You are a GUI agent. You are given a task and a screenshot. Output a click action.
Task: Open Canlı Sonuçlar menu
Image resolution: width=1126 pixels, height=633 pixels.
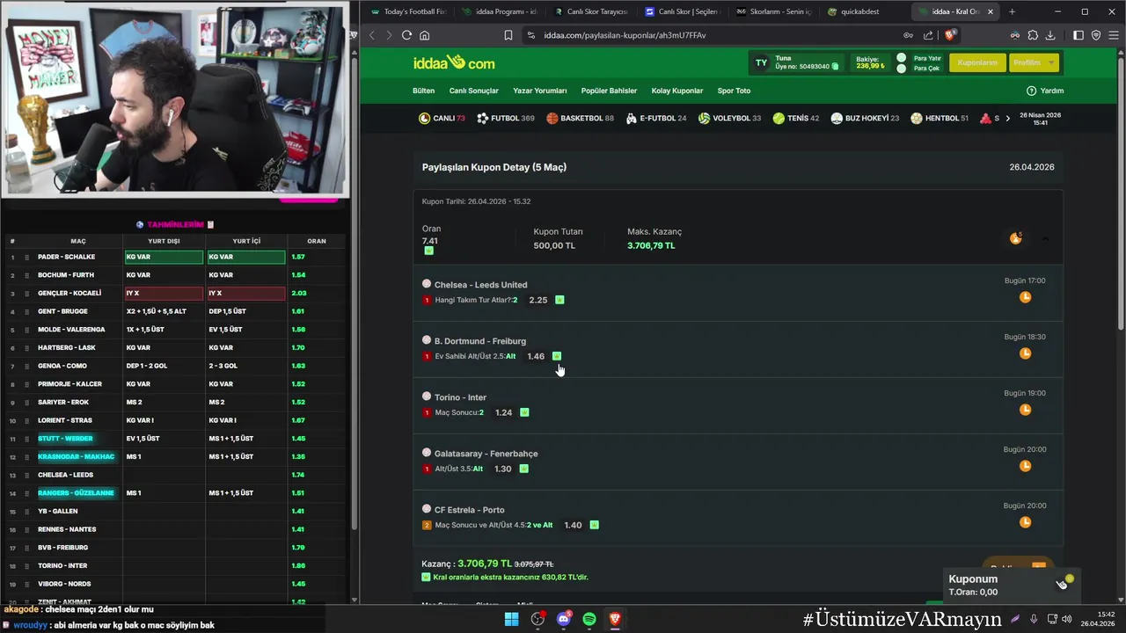coord(473,91)
